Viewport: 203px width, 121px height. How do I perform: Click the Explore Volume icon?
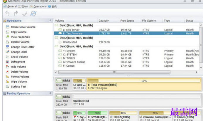[x=8, y=42]
